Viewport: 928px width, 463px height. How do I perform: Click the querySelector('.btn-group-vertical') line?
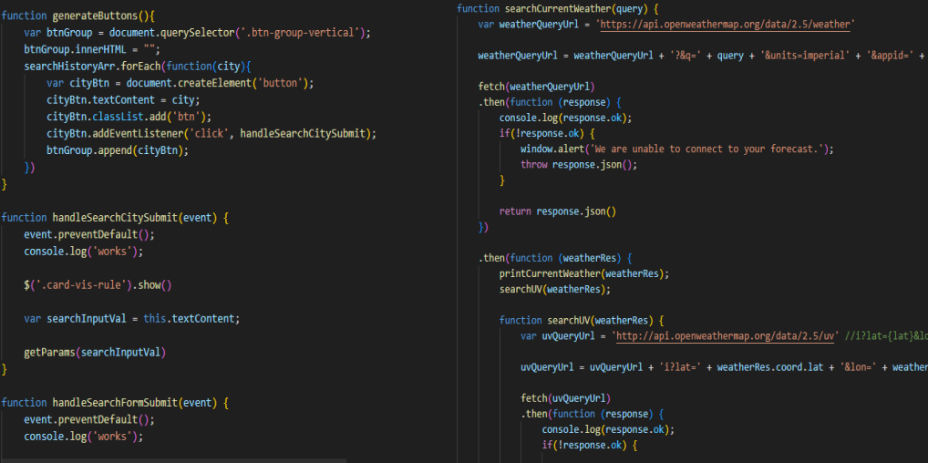[x=197, y=33]
